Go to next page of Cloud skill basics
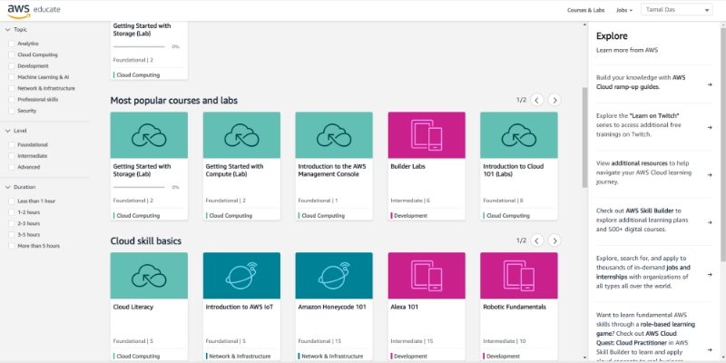Viewport: 726px width, 363px height. point(554,240)
